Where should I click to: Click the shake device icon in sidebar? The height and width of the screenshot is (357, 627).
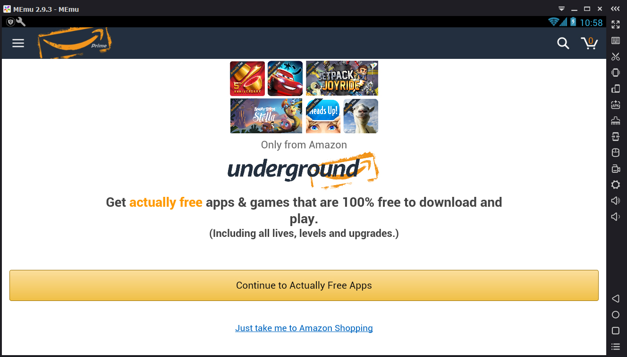point(616,73)
